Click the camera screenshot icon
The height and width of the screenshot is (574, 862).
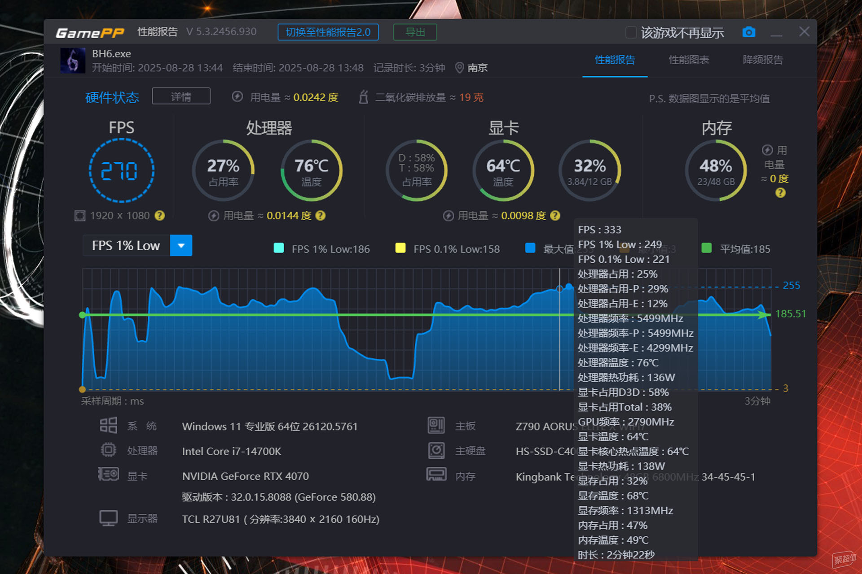[x=748, y=32]
